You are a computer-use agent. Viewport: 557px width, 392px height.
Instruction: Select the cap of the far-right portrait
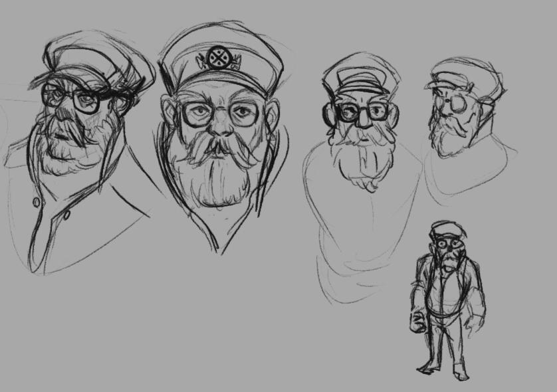[459, 76]
